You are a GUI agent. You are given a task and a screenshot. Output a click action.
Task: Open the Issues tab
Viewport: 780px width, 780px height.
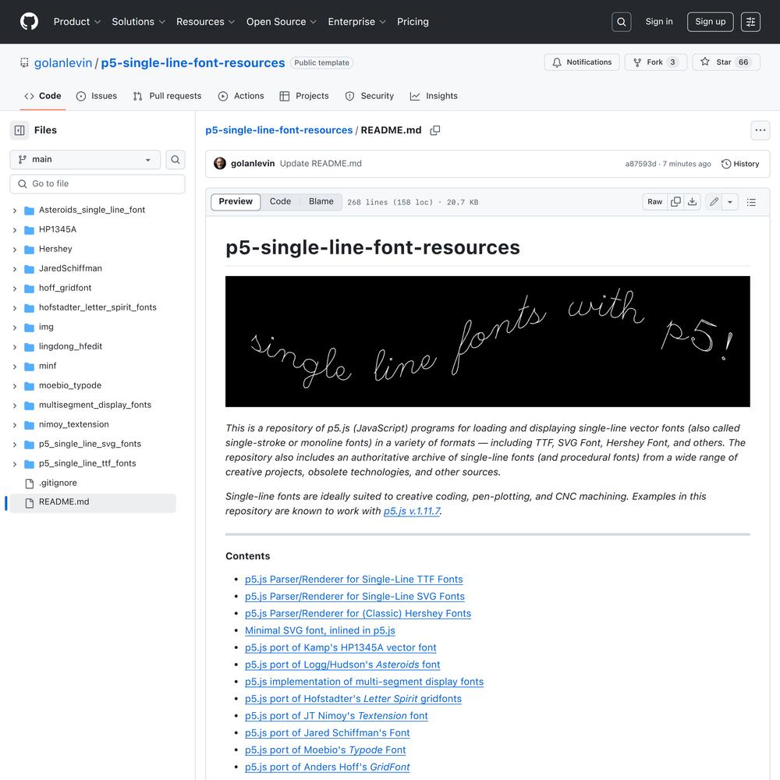pos(97,96)
